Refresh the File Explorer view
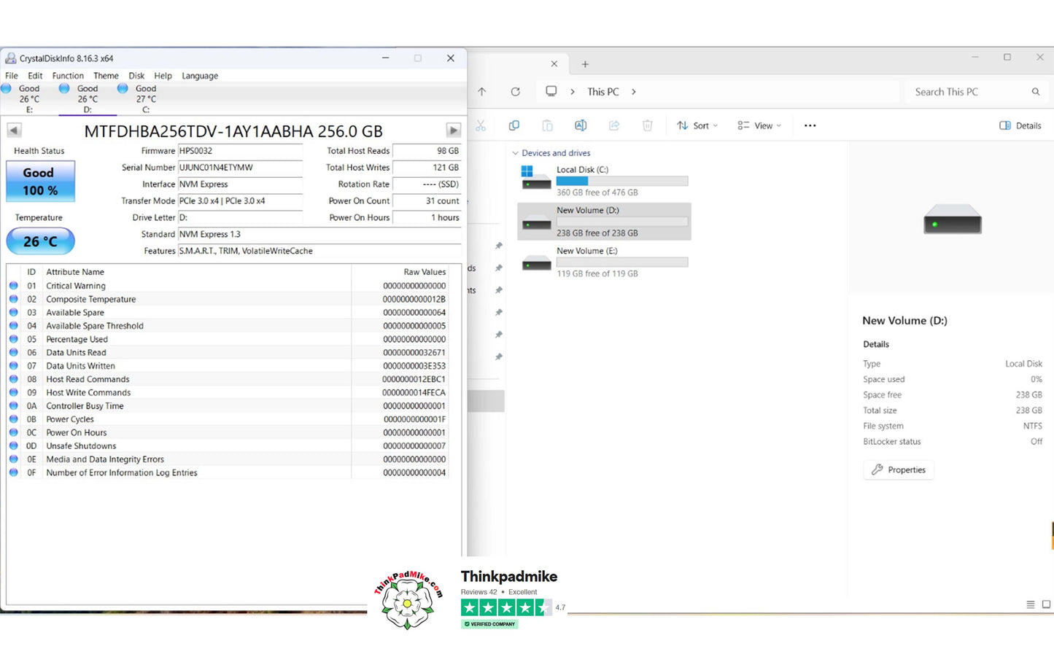1054x662 pixels. tap(516, 92)
